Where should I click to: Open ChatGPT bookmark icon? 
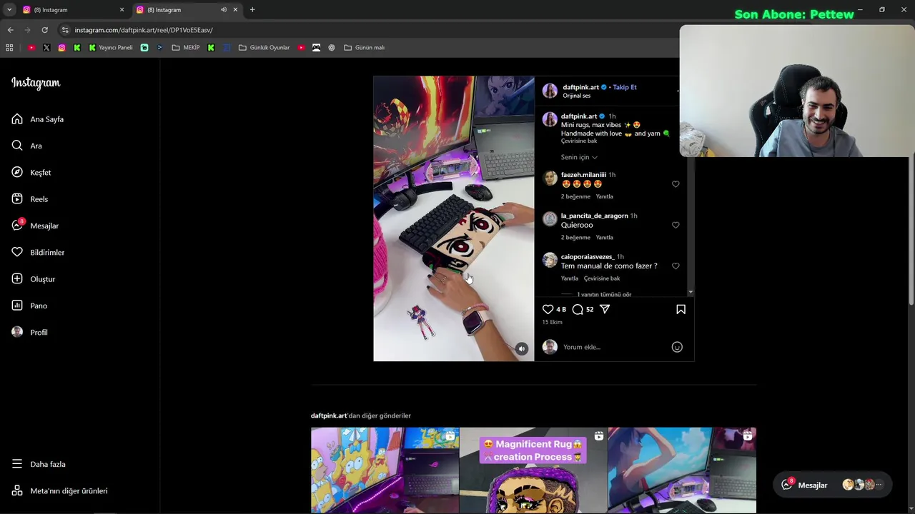point(332,48)
